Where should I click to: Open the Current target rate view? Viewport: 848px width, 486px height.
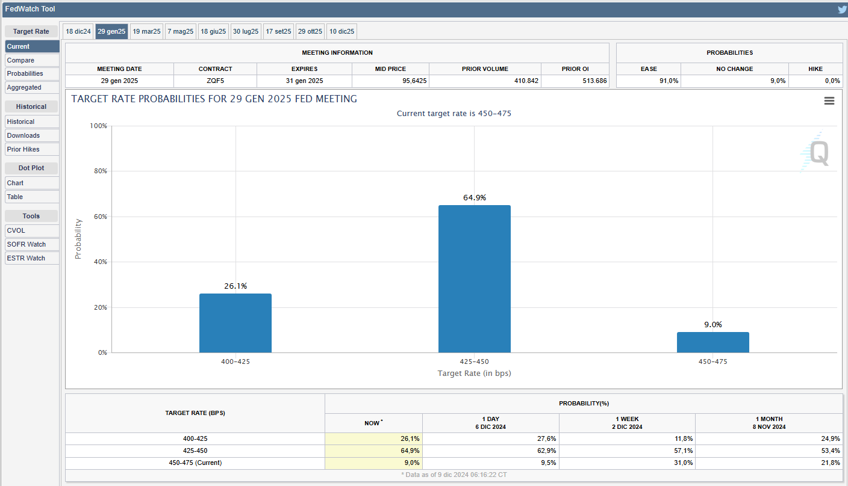(33, 46)
